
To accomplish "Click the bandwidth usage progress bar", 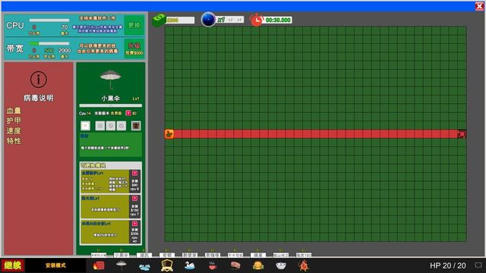I will 49,43.
